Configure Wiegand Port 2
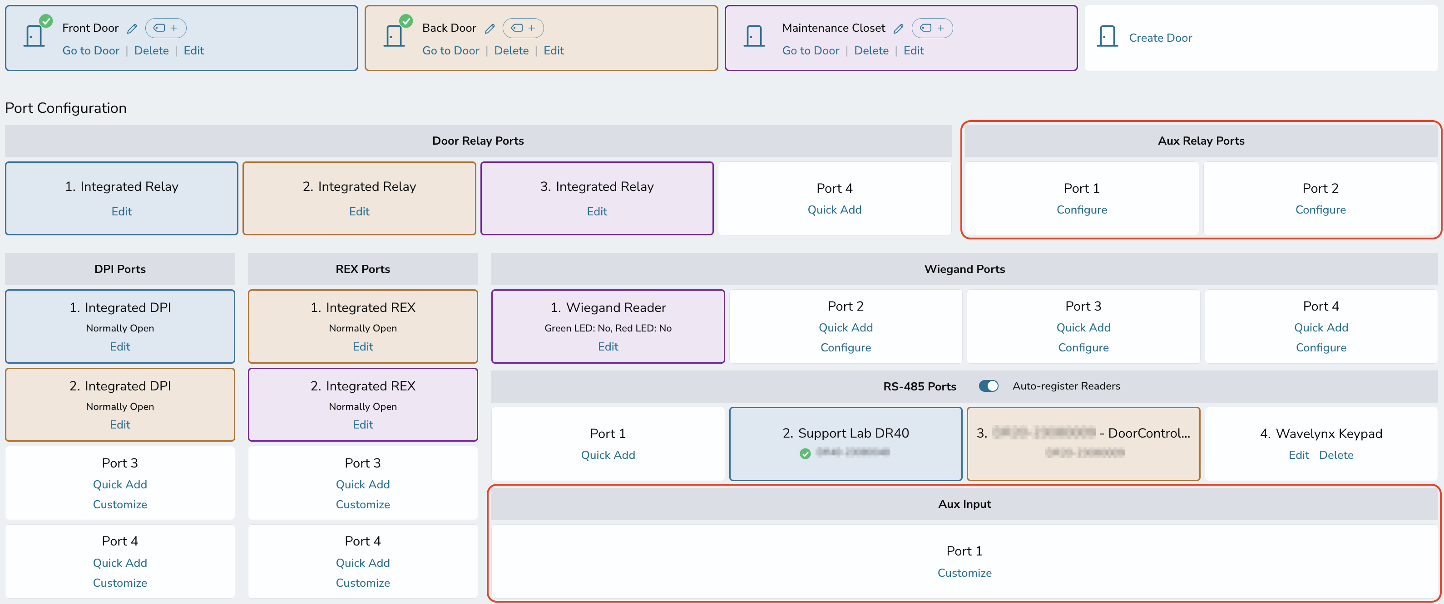This screenshot has width=1444, height=604. 846,348
